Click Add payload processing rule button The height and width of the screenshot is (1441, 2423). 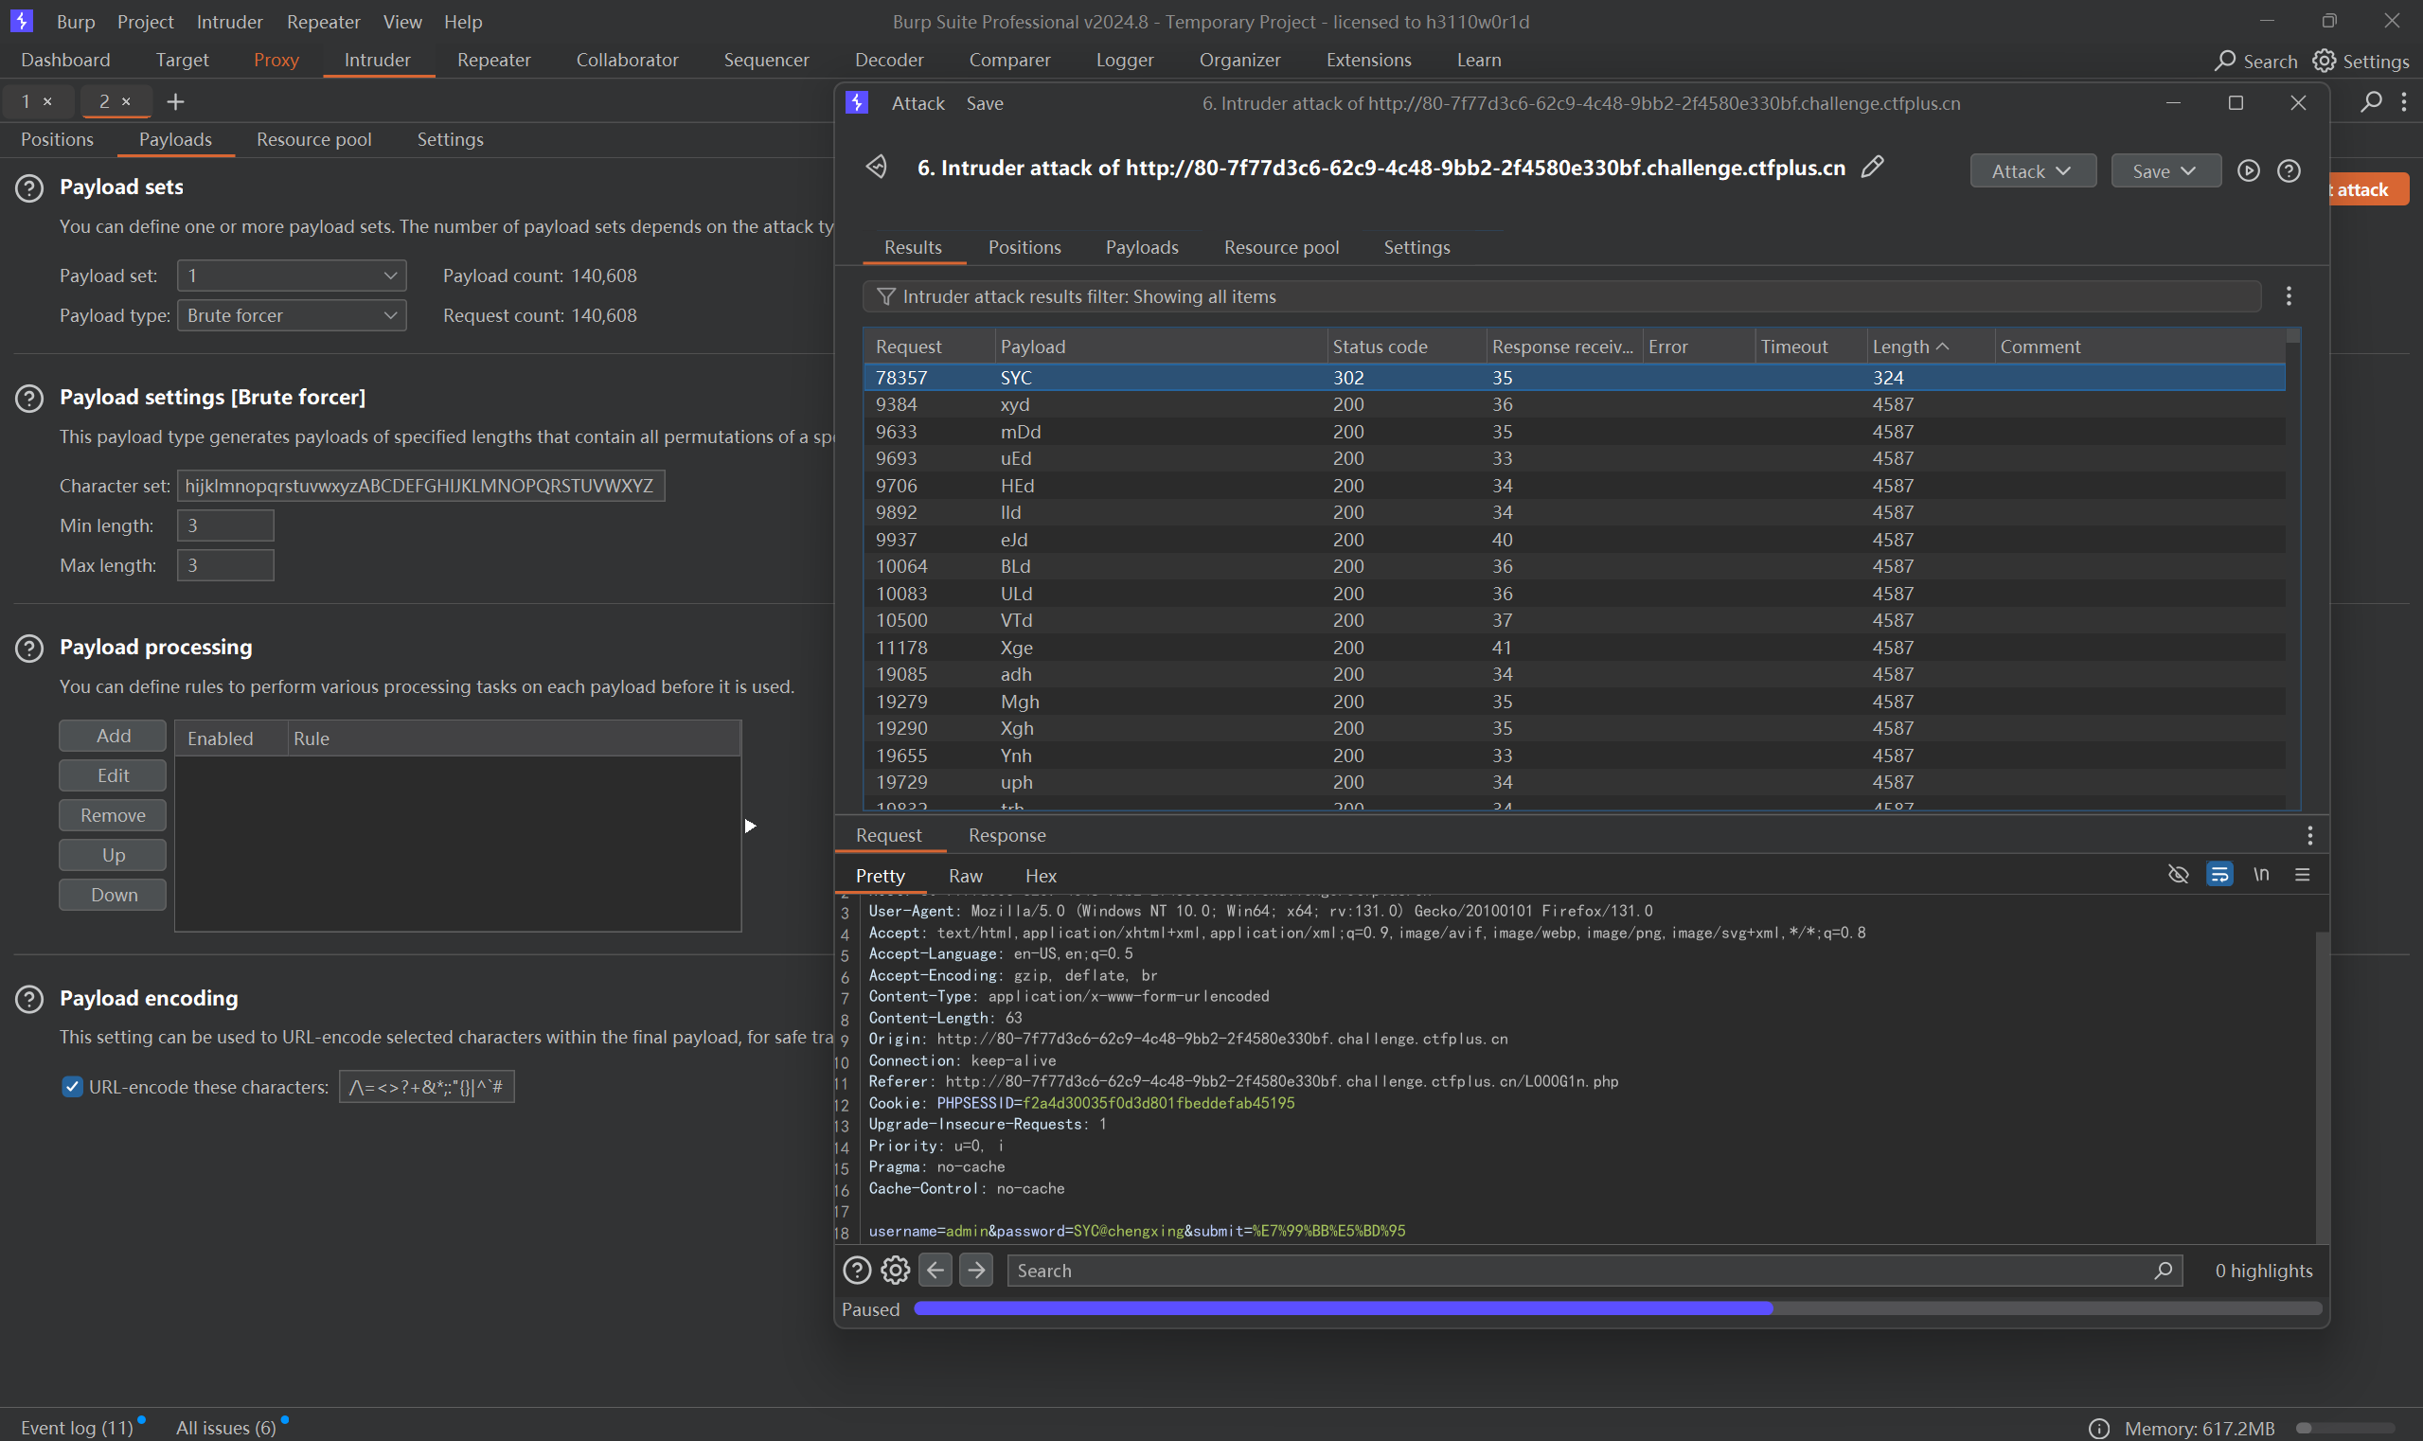113,736
